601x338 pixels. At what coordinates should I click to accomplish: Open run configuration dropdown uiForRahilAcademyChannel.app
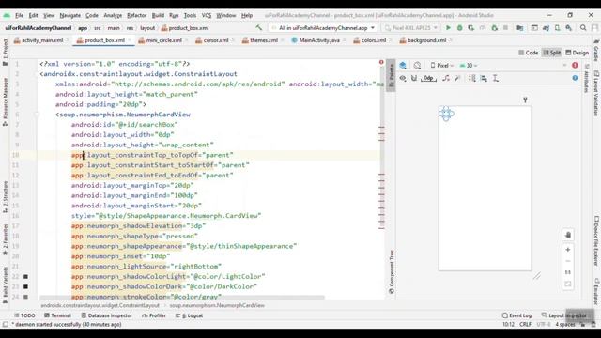[323, 28]
